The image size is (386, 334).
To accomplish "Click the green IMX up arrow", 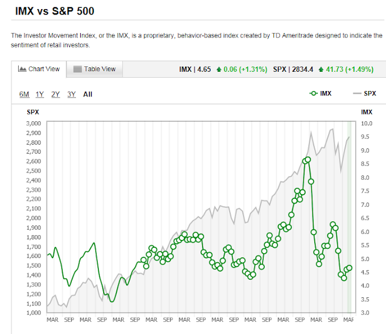I will [218, 69].
